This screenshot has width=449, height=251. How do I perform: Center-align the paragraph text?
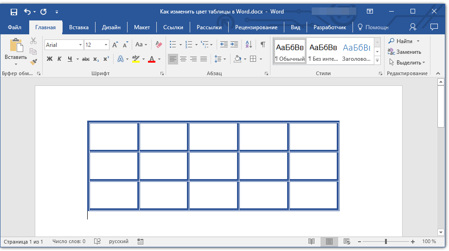point(183,59)
